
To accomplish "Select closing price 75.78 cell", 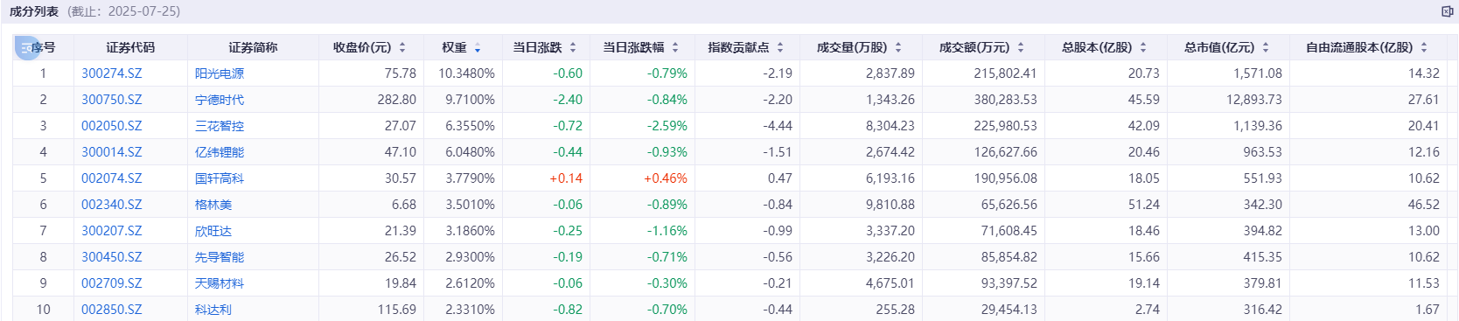I will pos(401,73).
